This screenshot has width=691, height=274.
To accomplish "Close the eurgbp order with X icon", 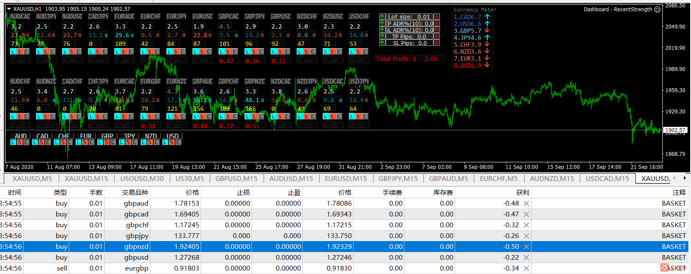I will [526, 268].
